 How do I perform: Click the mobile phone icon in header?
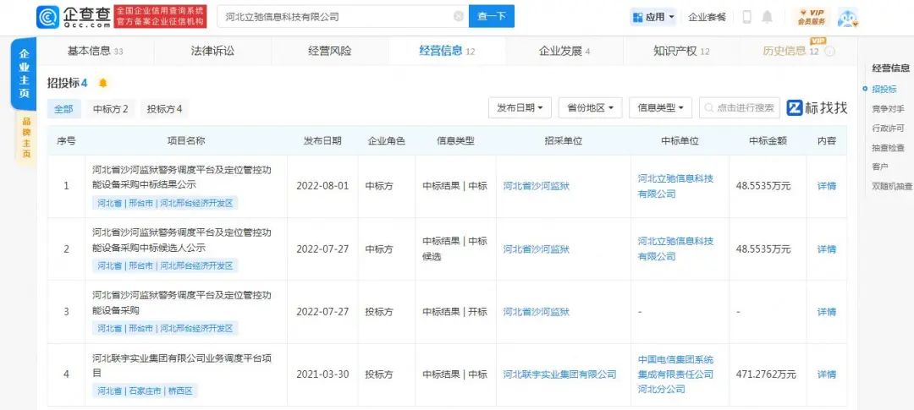click(x=746, y=17)
